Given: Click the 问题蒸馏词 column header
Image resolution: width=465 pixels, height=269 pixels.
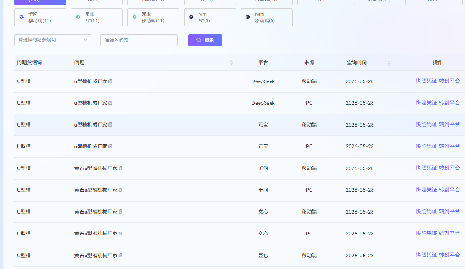Looking at the screenshot, I should (x=29, y=62).
